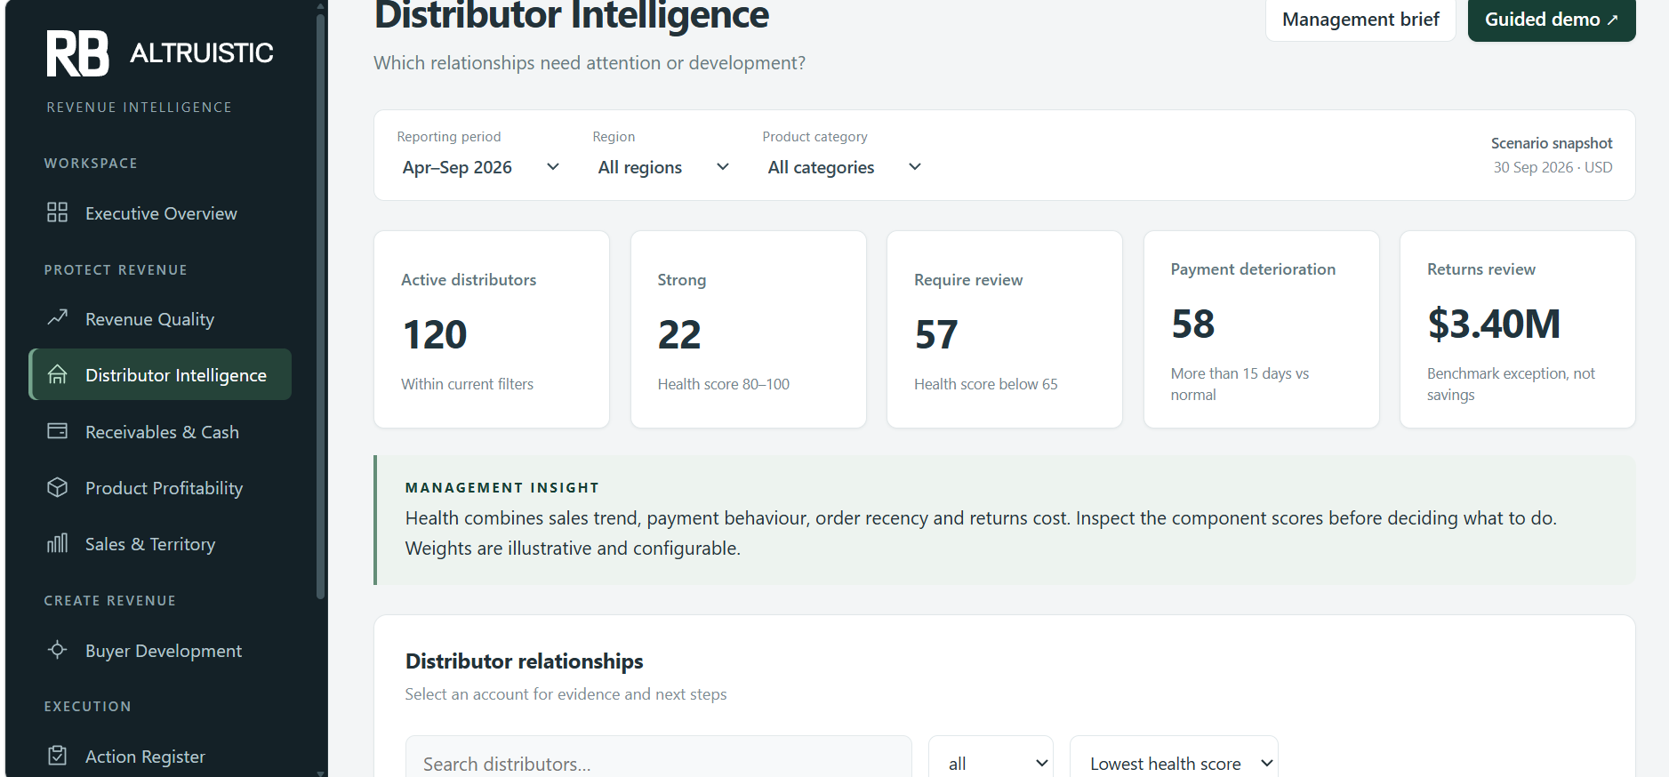Select the Payment deterioration 58 card
Image resolution: width=1669 pixels, height=777 pixels.
(1262, 330)
